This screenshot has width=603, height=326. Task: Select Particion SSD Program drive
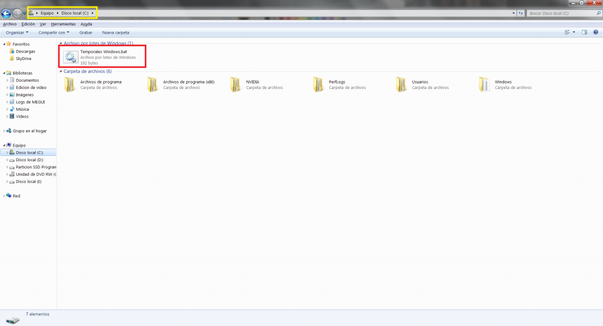click(x=36, y=167)
